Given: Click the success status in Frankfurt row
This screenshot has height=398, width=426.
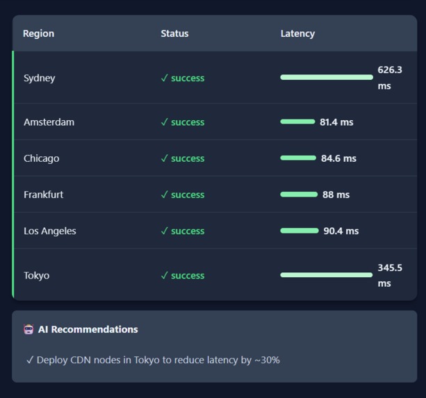Looking at the screenshot, I should coord(183,194).
